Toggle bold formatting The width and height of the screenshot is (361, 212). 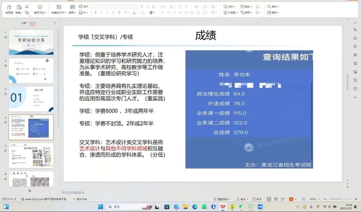coord(95,13)
